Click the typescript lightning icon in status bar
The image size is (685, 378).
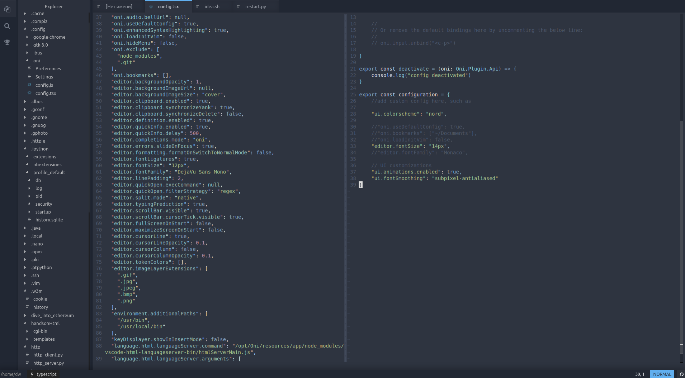pos(32,374)
